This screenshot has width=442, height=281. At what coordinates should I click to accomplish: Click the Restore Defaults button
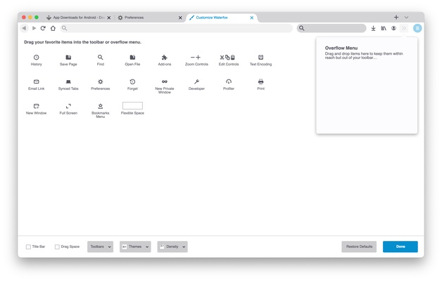[359, 247]
